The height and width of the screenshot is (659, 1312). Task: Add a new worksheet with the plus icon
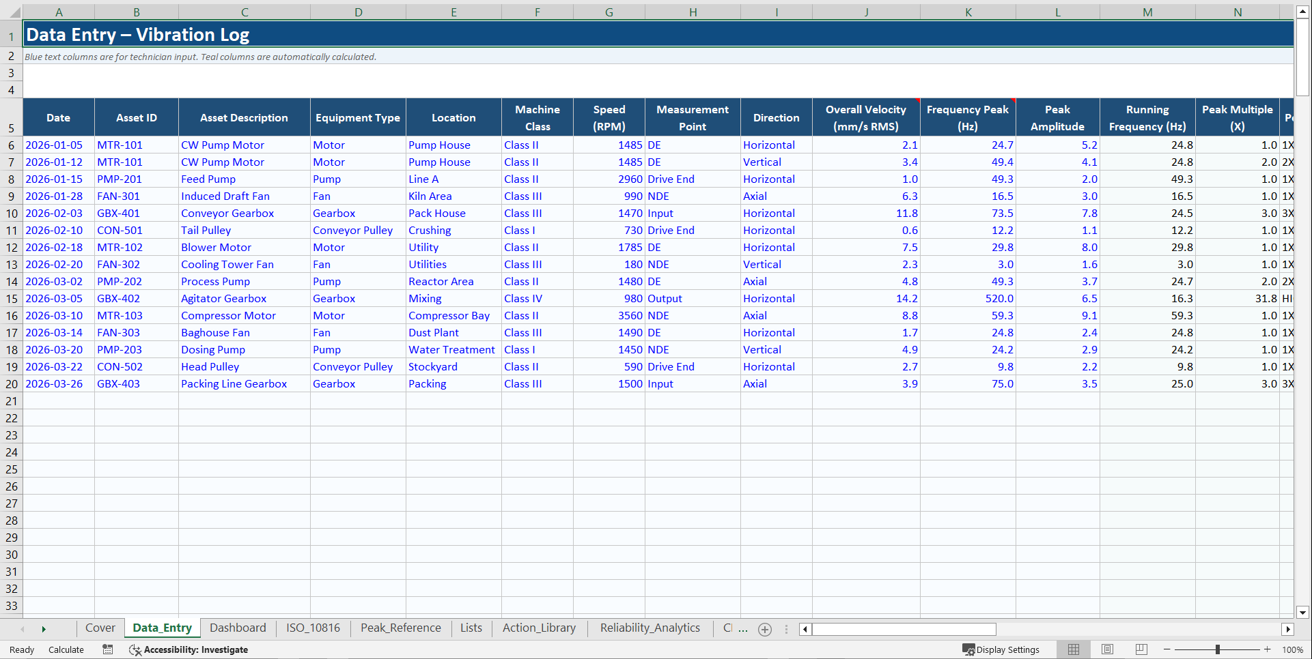765,629
